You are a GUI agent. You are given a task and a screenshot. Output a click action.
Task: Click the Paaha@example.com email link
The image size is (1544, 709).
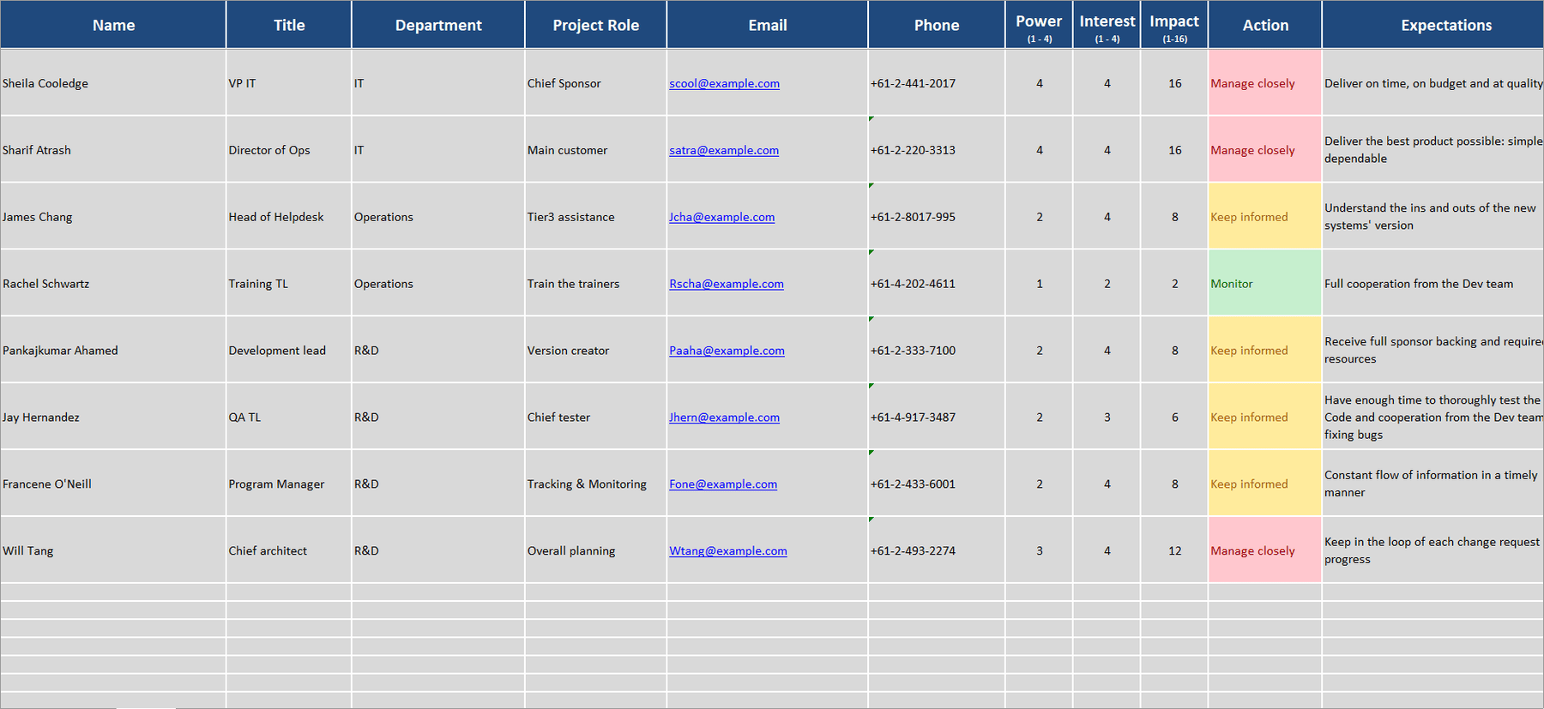coord(727,351)
